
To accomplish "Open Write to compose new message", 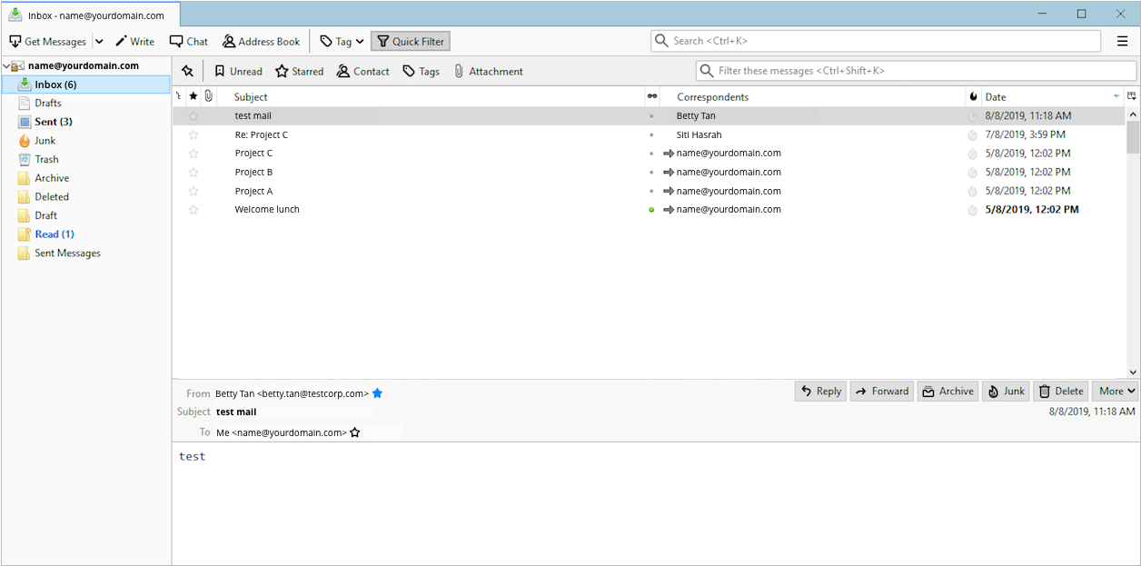I will 134,42.
